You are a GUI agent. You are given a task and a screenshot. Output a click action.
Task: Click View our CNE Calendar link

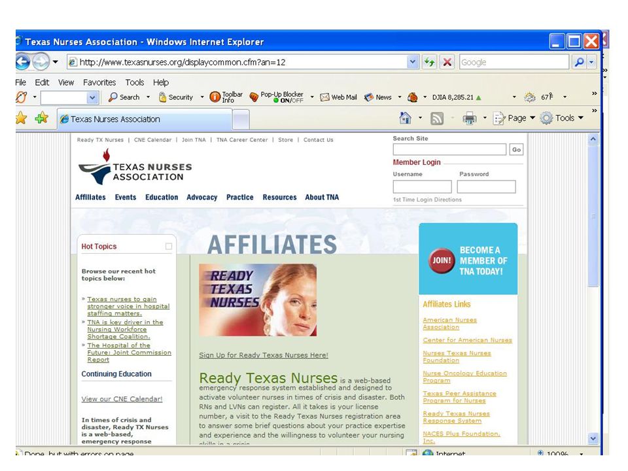tap(122, 399)
